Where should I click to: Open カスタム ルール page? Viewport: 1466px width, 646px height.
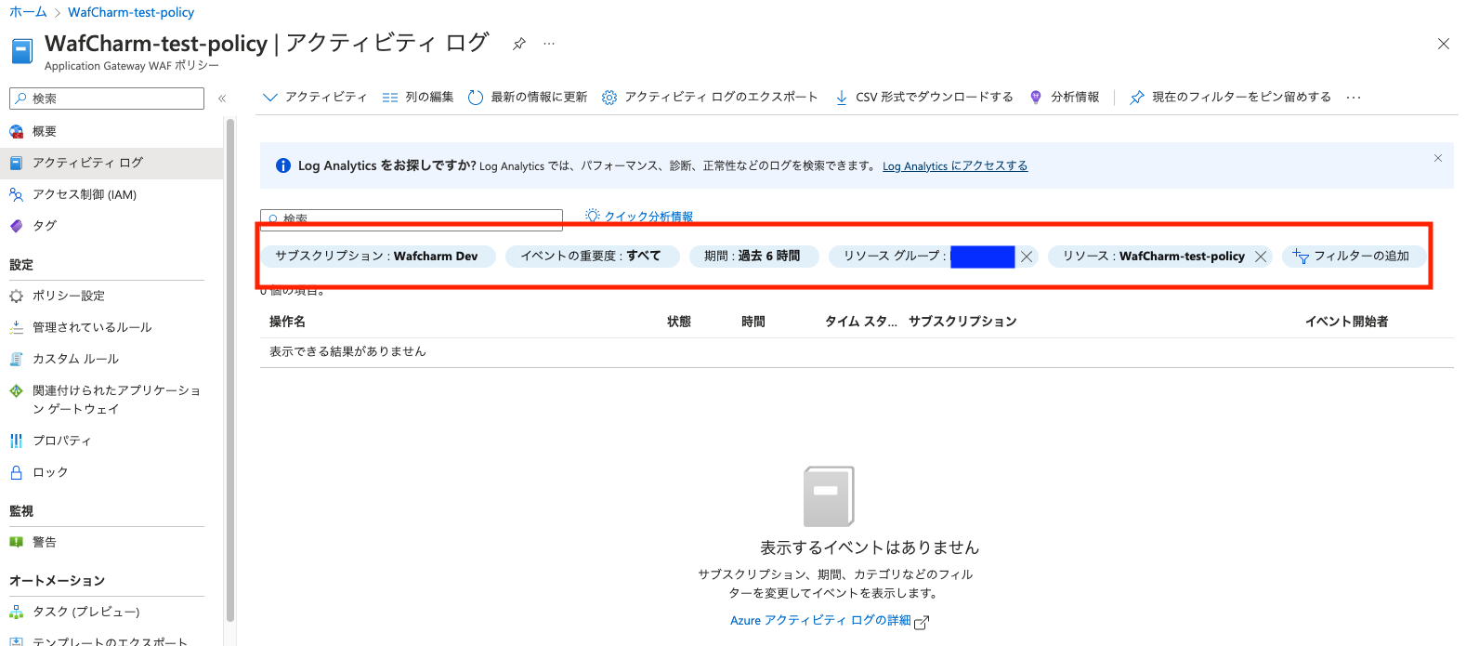(x=111, y=359)
